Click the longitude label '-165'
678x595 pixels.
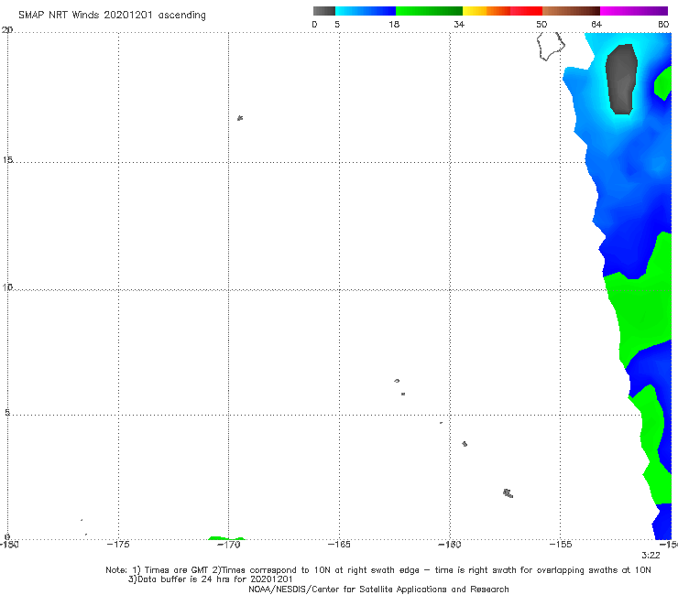tap(339, 545)
